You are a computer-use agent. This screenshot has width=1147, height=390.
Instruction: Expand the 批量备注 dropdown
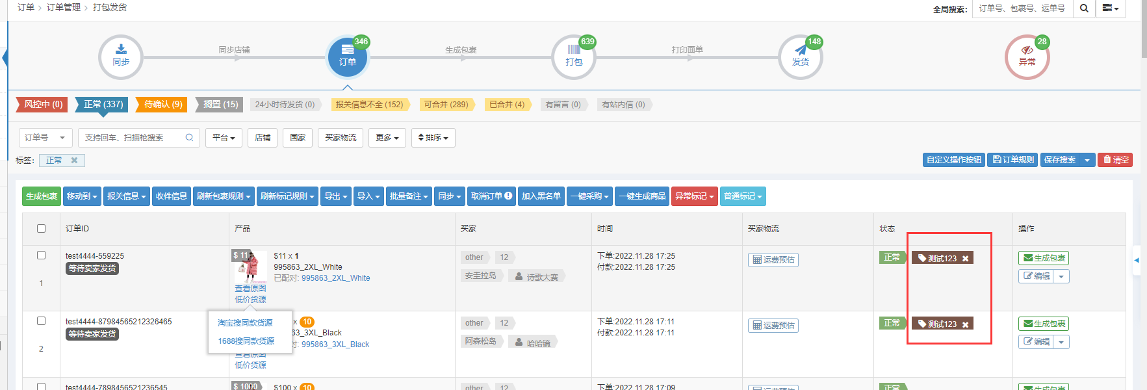click(x=409, y=196)
